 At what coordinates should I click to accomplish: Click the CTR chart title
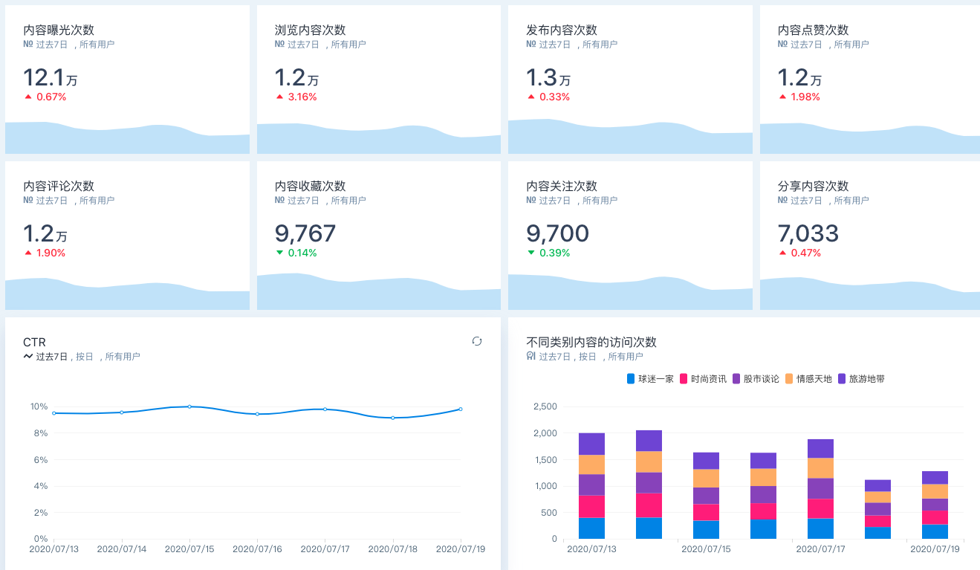tap(35, 343)
